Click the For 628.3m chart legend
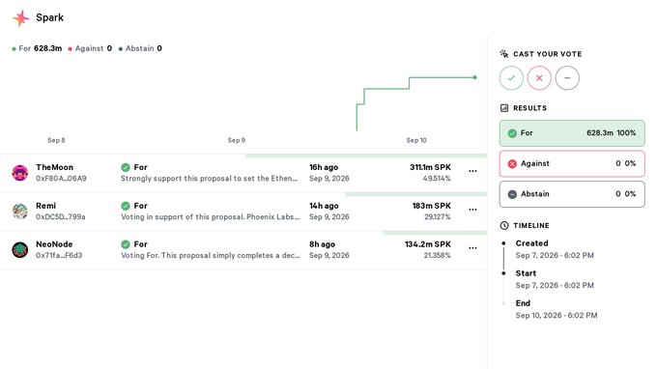657x369 pixels. pos(37,48)
